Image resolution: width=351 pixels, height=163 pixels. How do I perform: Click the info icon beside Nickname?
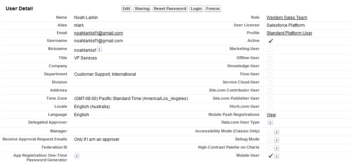click(x=99, y=49)
